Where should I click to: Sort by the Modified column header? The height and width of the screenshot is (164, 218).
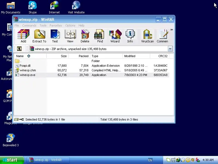click(x=137, y=56)
